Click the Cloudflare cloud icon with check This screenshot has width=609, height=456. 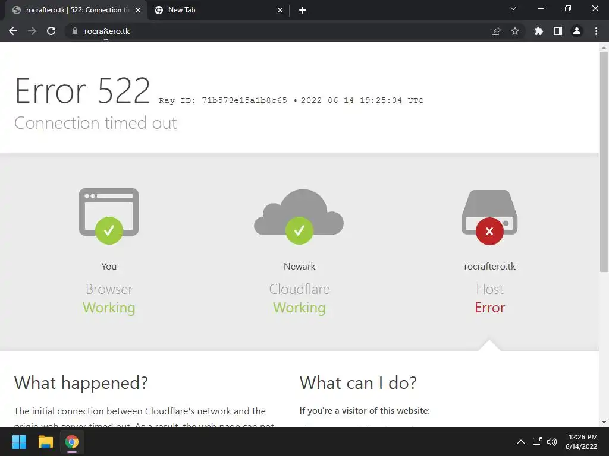pyautogui.click(x=299, y=217)
